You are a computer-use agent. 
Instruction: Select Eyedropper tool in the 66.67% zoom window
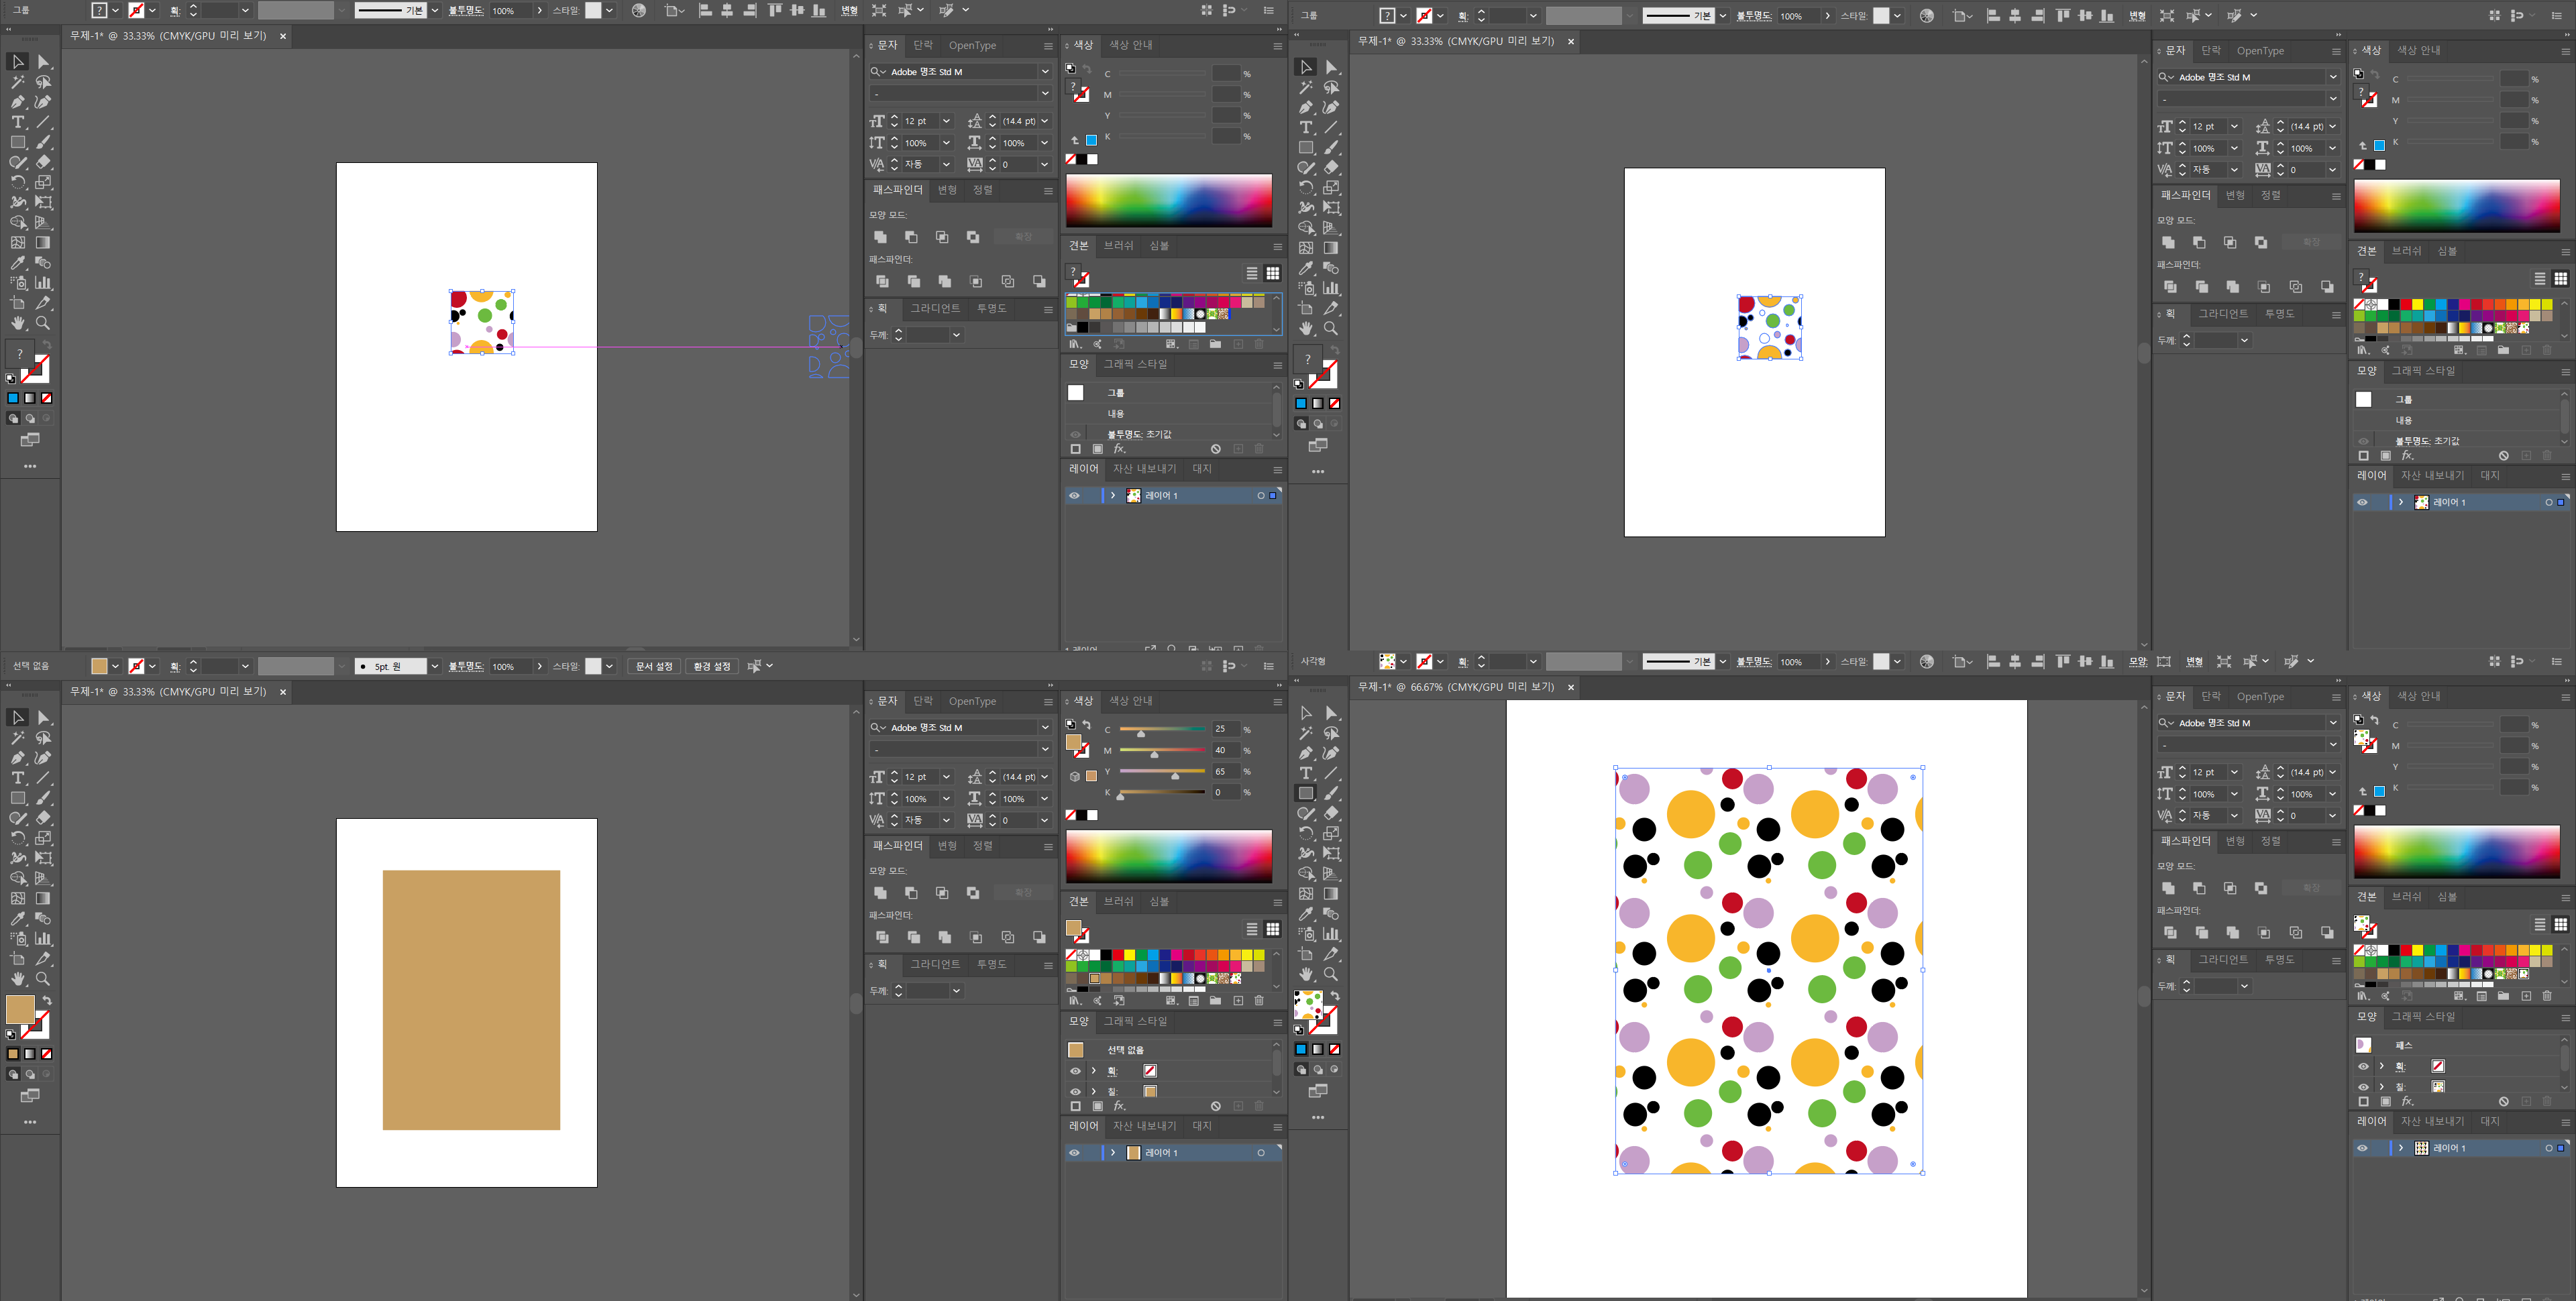point(1305,914)
